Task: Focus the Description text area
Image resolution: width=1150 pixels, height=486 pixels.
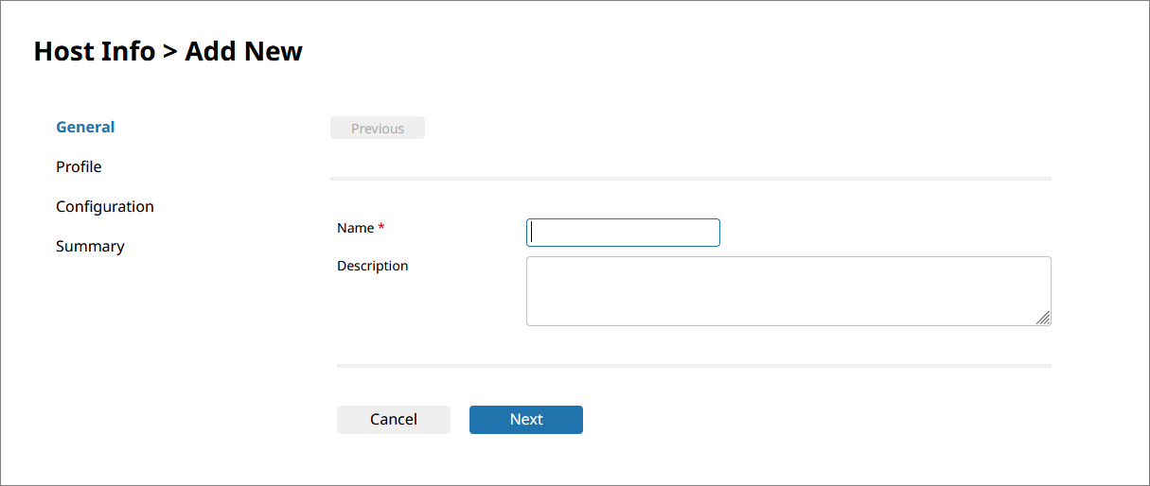Action: [788, 291]
